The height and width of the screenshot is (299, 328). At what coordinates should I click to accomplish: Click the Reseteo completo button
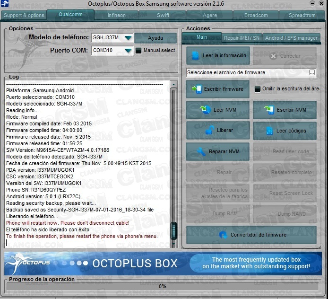pos(285,172)
